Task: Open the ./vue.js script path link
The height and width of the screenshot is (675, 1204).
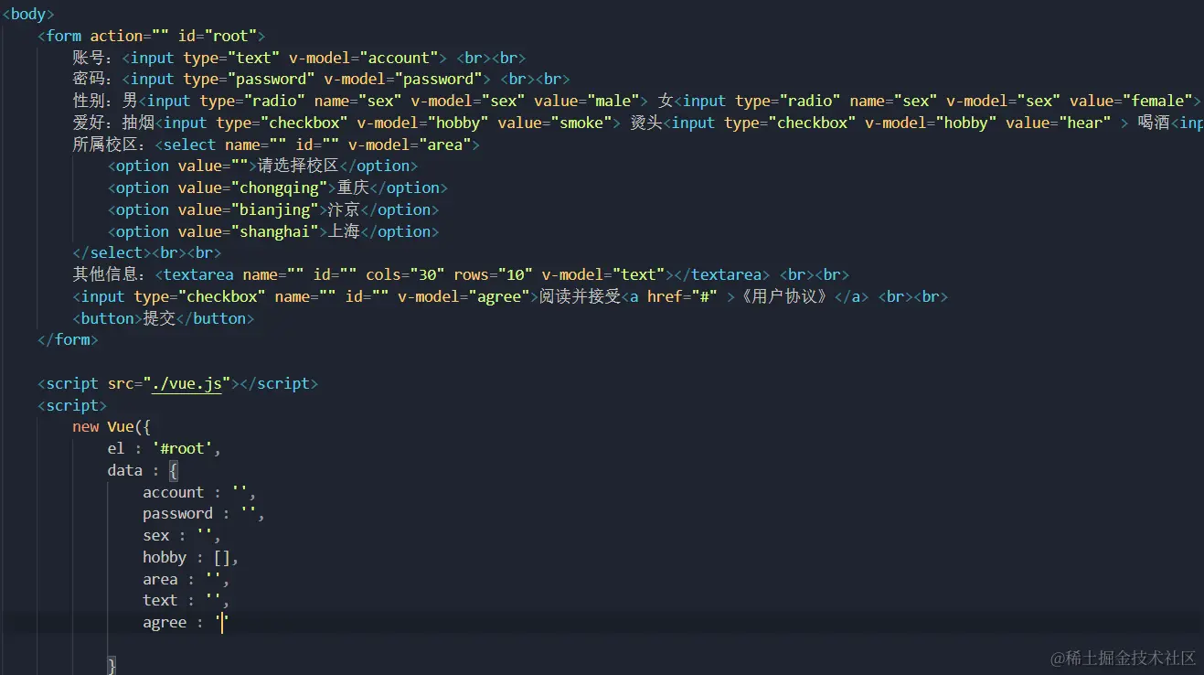Action: pos(186,384)
